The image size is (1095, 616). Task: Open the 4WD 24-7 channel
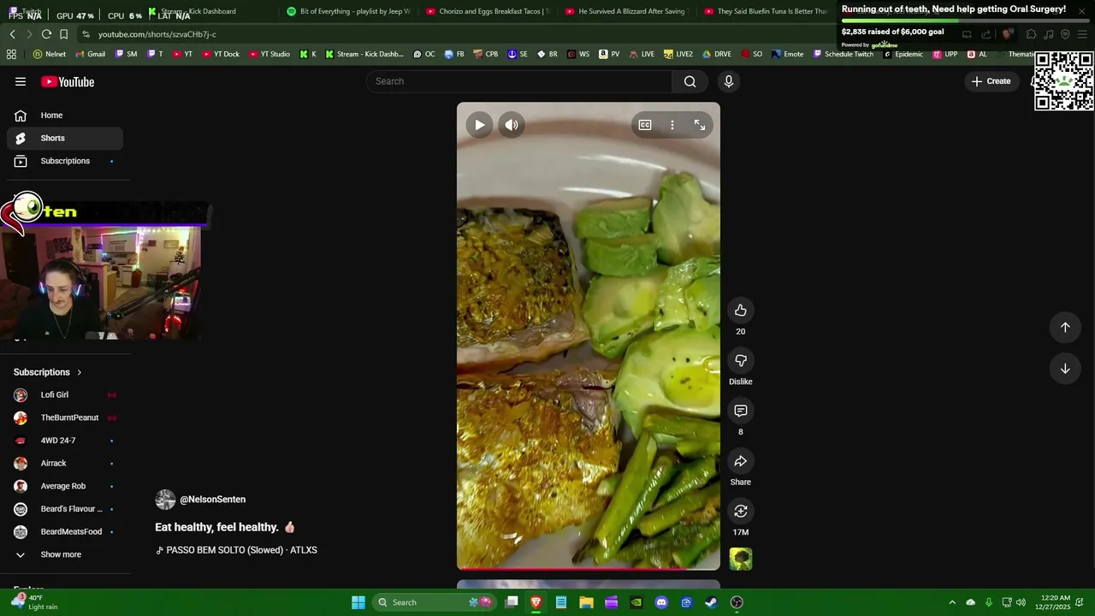click(x=65, y=441)
